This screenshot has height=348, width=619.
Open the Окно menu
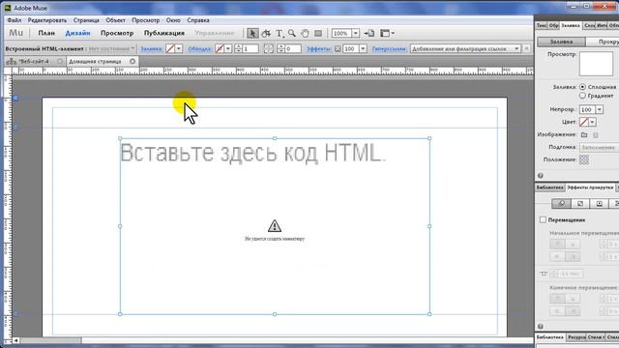point(173,20)
